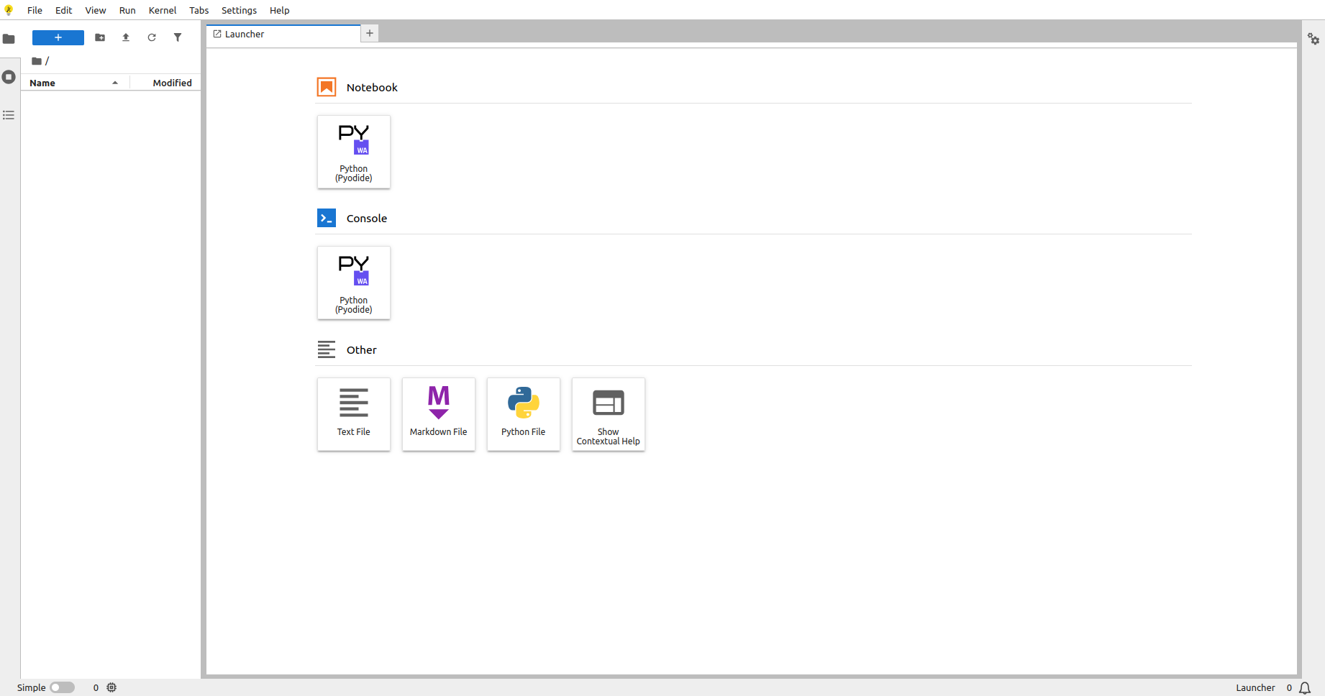Screen dimensions: 1325x696
Task: Open the notifications bell icon
Action: click(1305, 688)
